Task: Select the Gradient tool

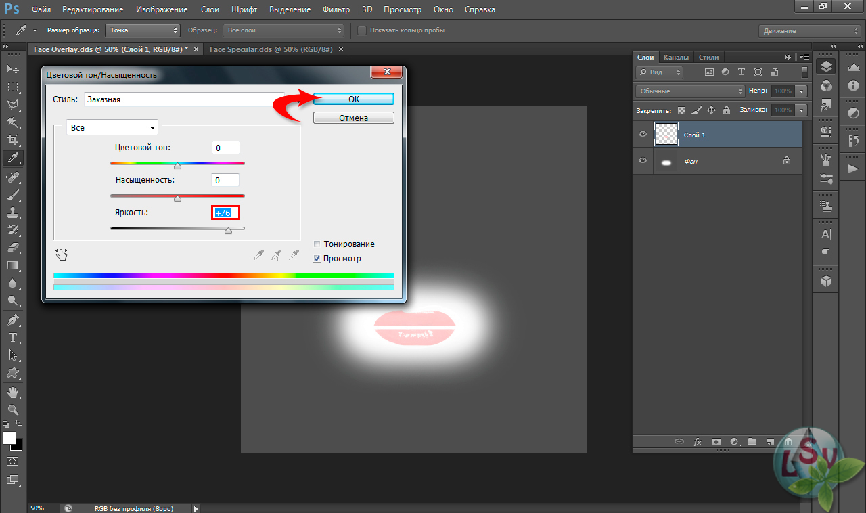Action: tap(13, 265)
